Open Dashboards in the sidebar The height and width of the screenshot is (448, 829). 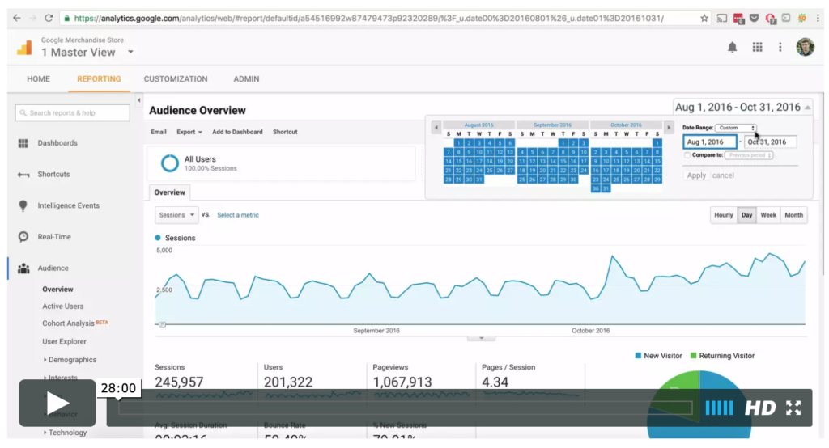[x=57, y=143]
